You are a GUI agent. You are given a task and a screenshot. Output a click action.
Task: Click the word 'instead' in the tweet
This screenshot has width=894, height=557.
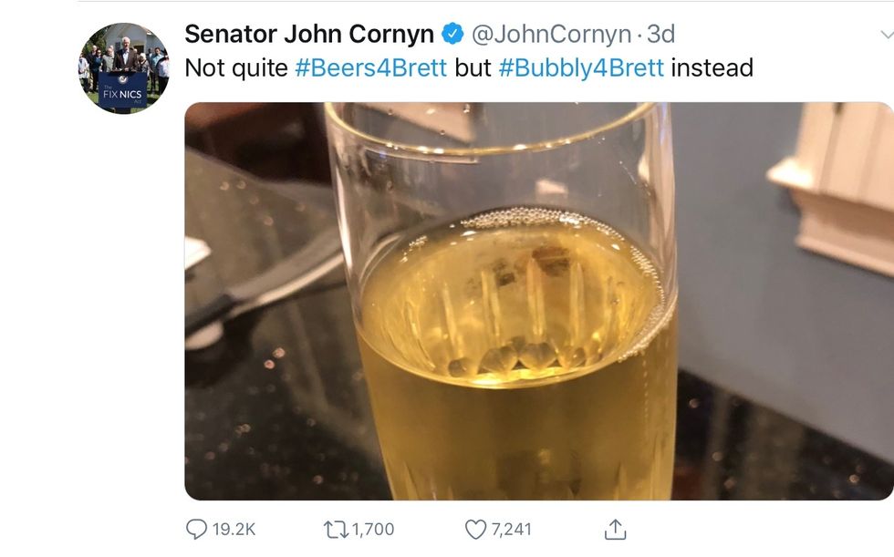[x=712, y=68]
